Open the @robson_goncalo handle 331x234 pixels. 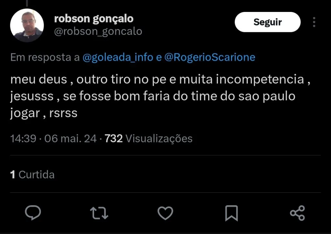[x=98, y=31]
